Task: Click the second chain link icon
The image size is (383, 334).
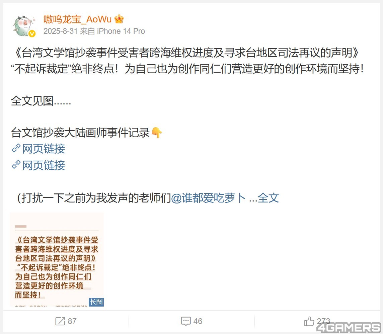Action: pyautogui.click(x=16, y=165)
